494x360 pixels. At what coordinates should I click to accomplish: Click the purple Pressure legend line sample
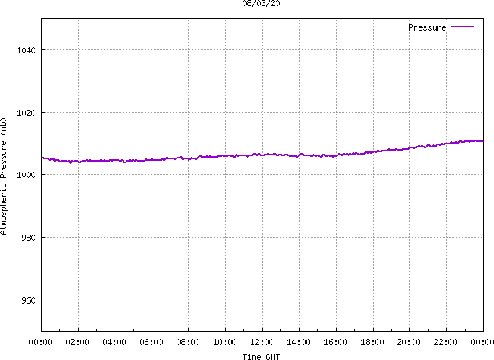(463, 27)
